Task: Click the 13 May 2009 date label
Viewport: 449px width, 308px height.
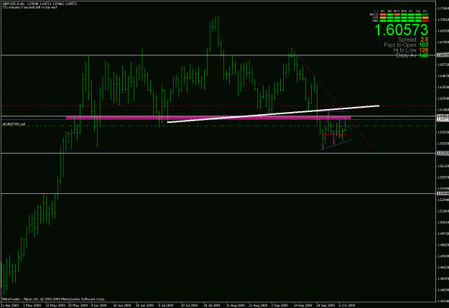Action: click(x=54, y=305)
